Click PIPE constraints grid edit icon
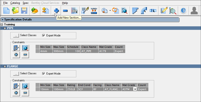The height and width of the screenshot is (102, 201). pyautogui.click(x=16, y=48)
